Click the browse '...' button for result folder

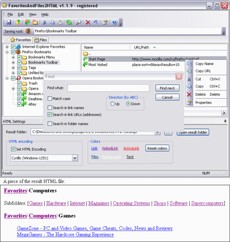(x=168, y=133)
